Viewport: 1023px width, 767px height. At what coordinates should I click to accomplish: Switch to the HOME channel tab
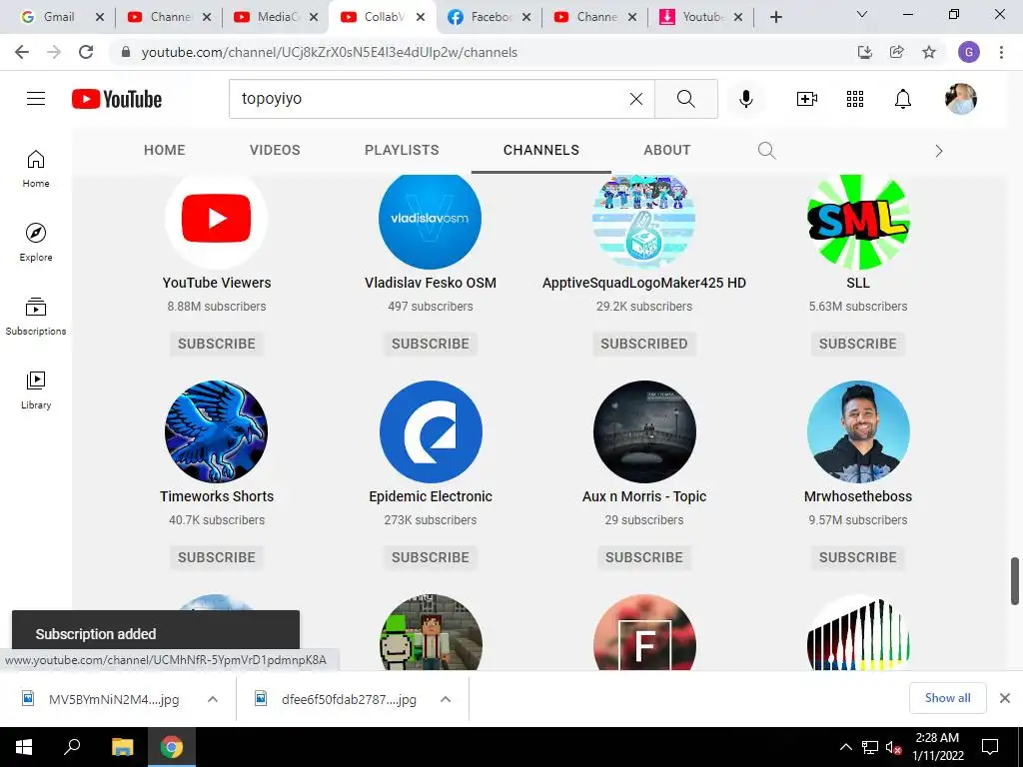(x=165, y=150)
